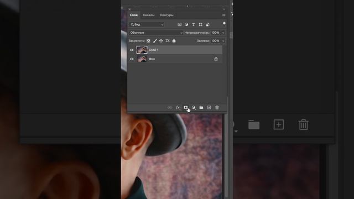Filter by shape layers icon
This screenshot has height=199, width=354.
point(200,24)
